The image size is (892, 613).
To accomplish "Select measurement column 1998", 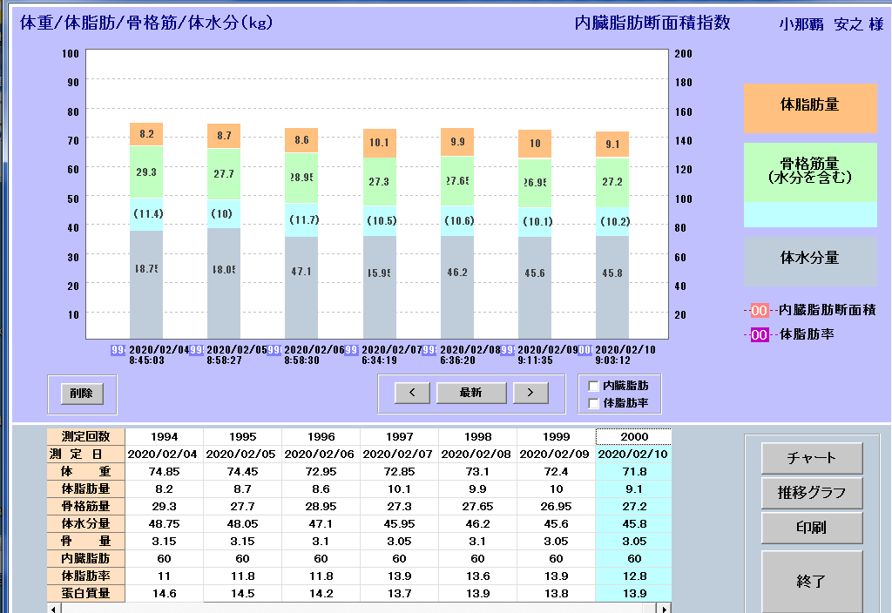I will [478, 437].
